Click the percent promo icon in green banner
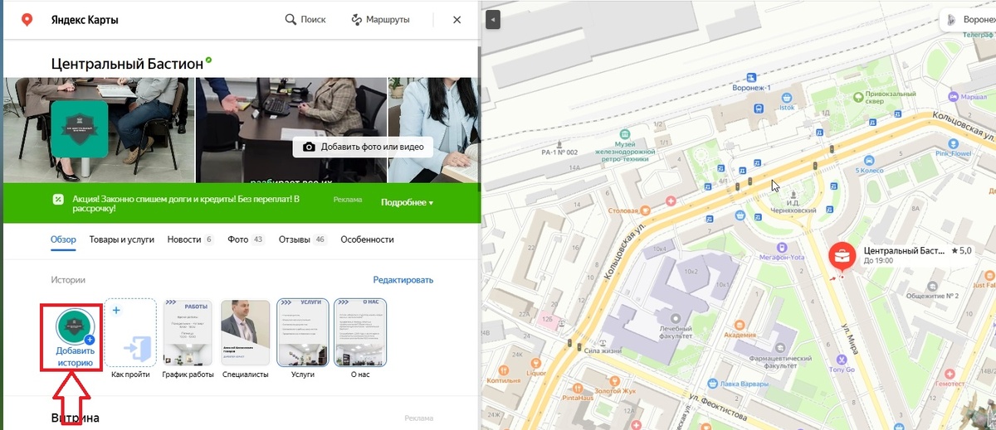 59,199
